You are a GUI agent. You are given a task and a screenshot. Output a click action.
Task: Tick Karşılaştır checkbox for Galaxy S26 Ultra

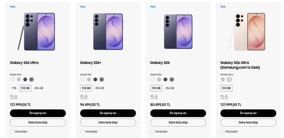(12, 131)
